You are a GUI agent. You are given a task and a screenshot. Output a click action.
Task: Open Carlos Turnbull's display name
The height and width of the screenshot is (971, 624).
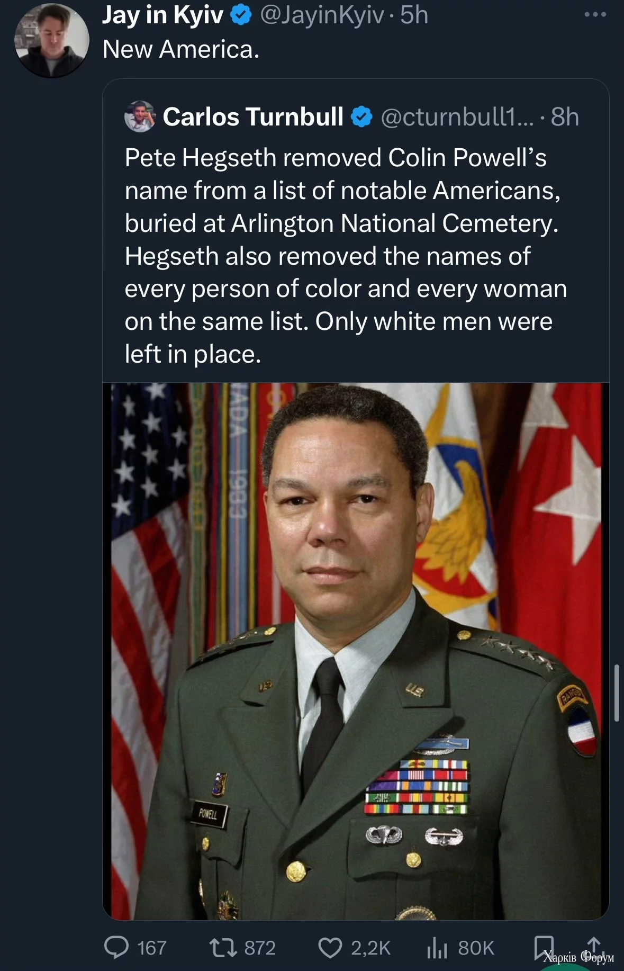tap(253, 117)
